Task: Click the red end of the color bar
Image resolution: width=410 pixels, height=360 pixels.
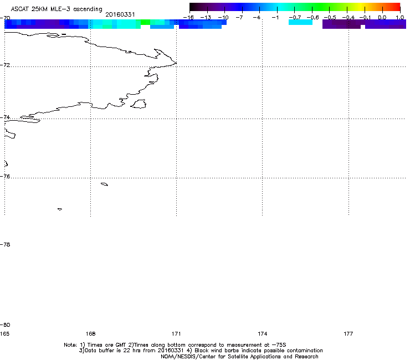Action: coord(397,7)
